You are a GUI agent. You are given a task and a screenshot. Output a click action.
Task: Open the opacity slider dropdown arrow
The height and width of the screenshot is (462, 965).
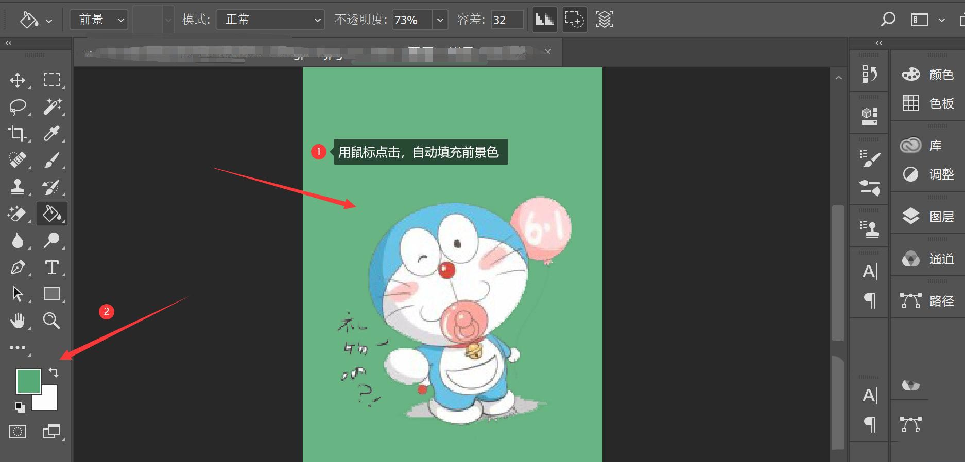click(x=440, y=20)
